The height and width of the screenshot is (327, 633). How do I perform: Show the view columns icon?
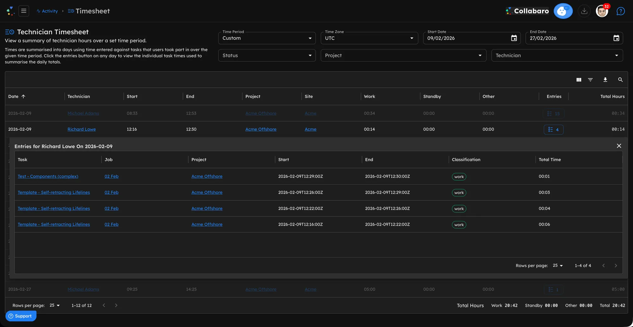(x=579, y=80)
